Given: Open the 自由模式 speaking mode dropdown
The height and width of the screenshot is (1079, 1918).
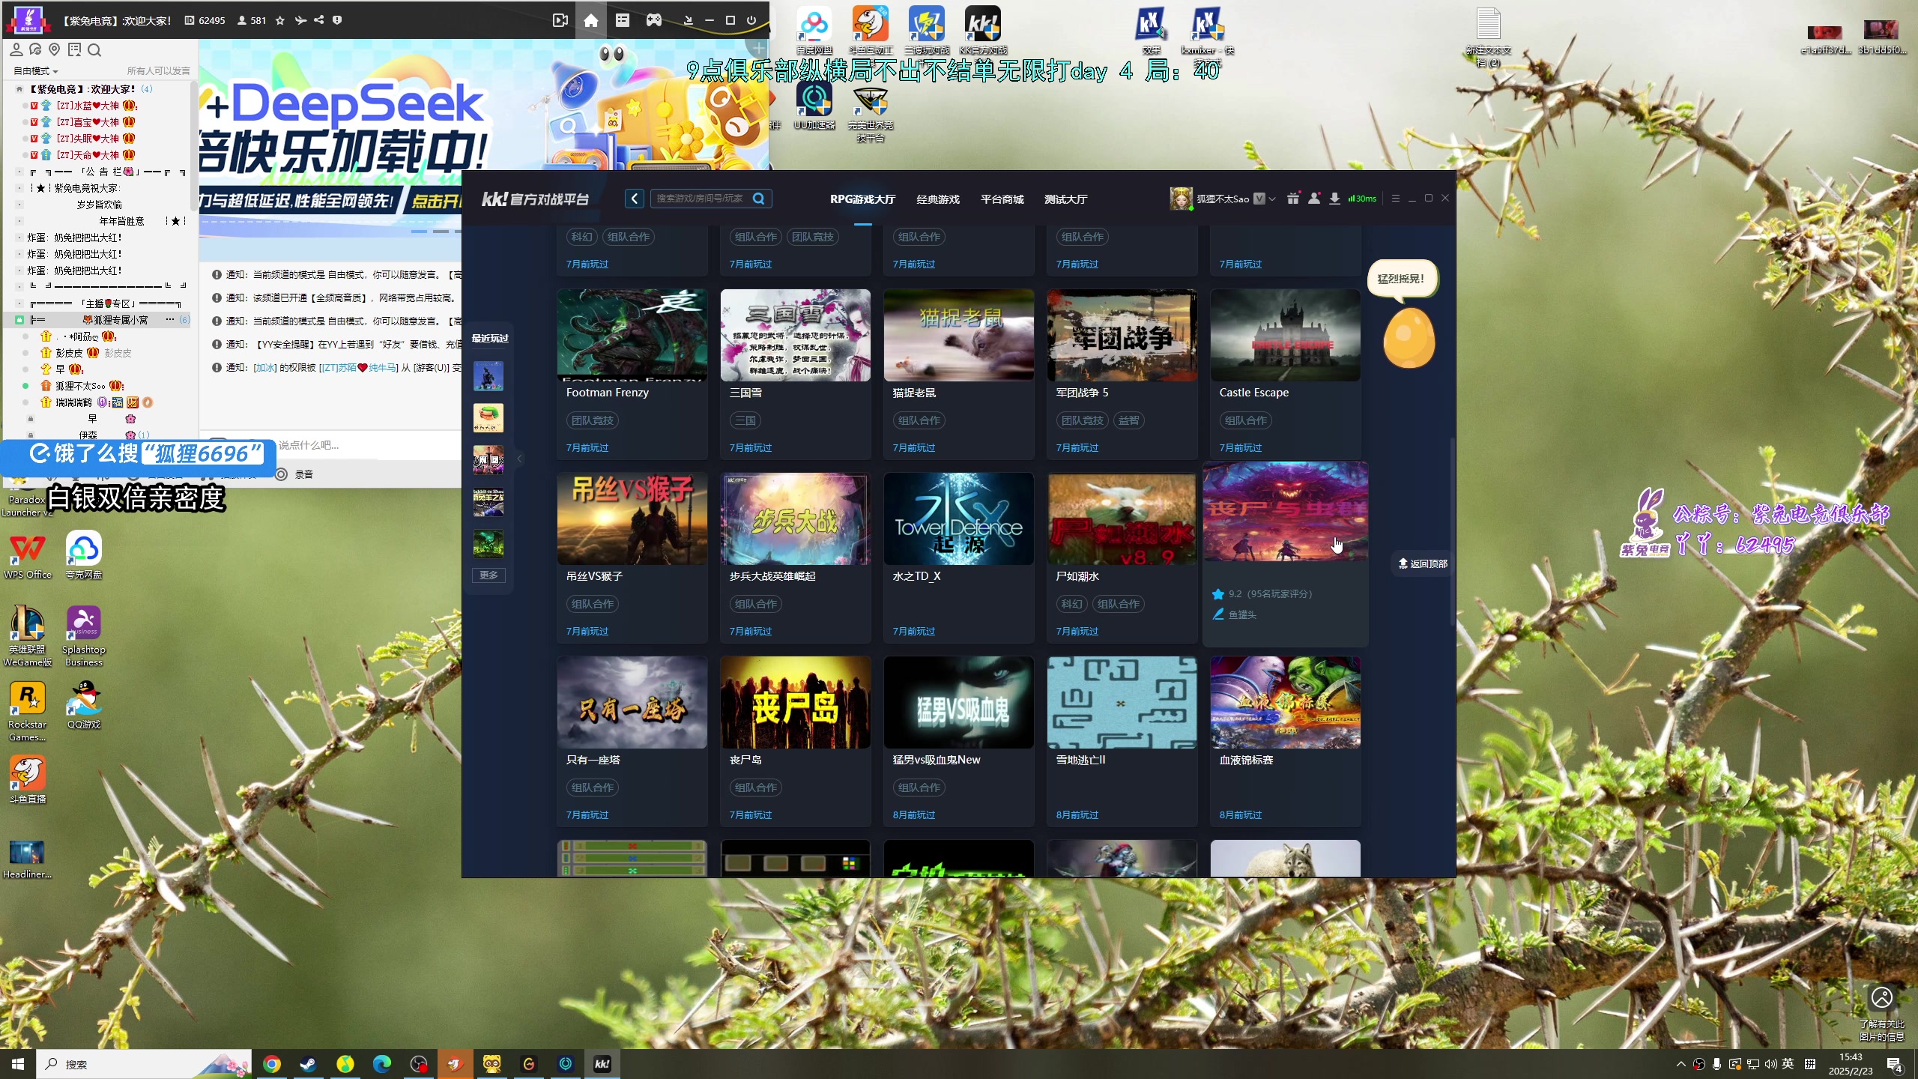Looking at the screenshot, I should 35,71.
